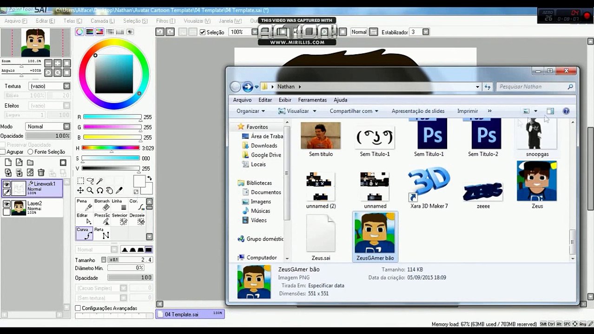This screenshot has height=334, width=594.
Task: Select the Linha weight tool
Action: coord(119,205)
